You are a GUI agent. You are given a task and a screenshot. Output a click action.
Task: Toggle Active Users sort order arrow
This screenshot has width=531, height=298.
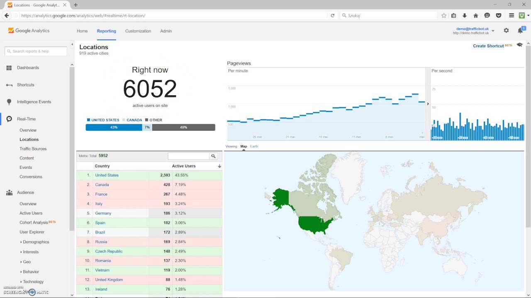(x=219, y=166)
